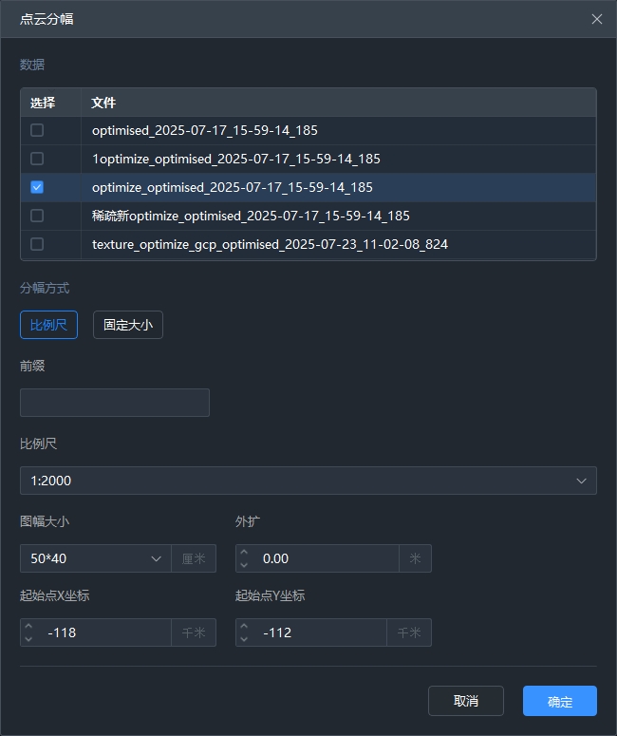Focus the 前缀 prefix text field
Screen dimensions: 617x736
[x=114, y=403]
